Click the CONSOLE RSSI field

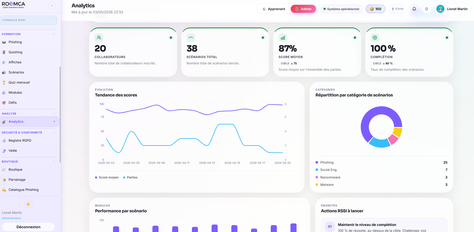pyautogui.click(x=29, y=20)
